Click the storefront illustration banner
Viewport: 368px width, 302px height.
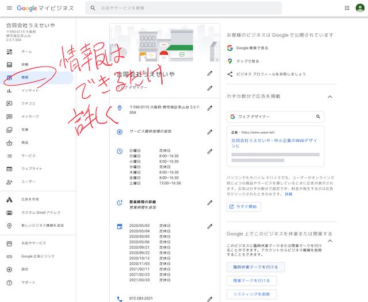click(x=165, y=42)
